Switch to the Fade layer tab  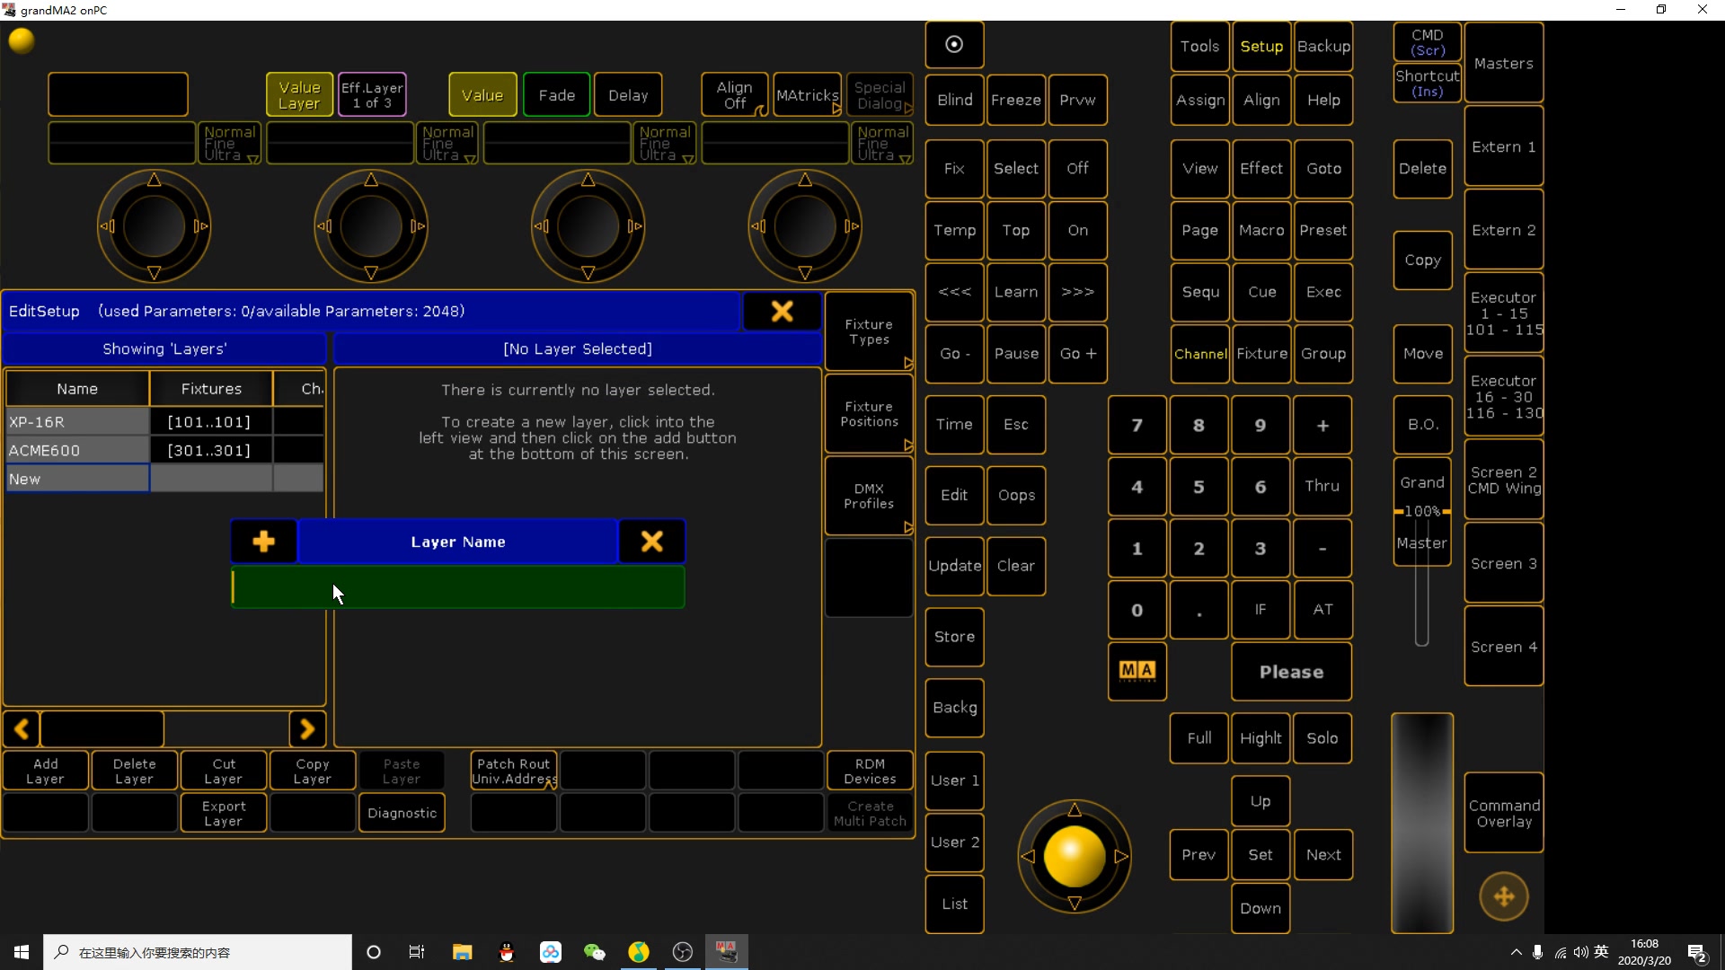click(556, 95)
